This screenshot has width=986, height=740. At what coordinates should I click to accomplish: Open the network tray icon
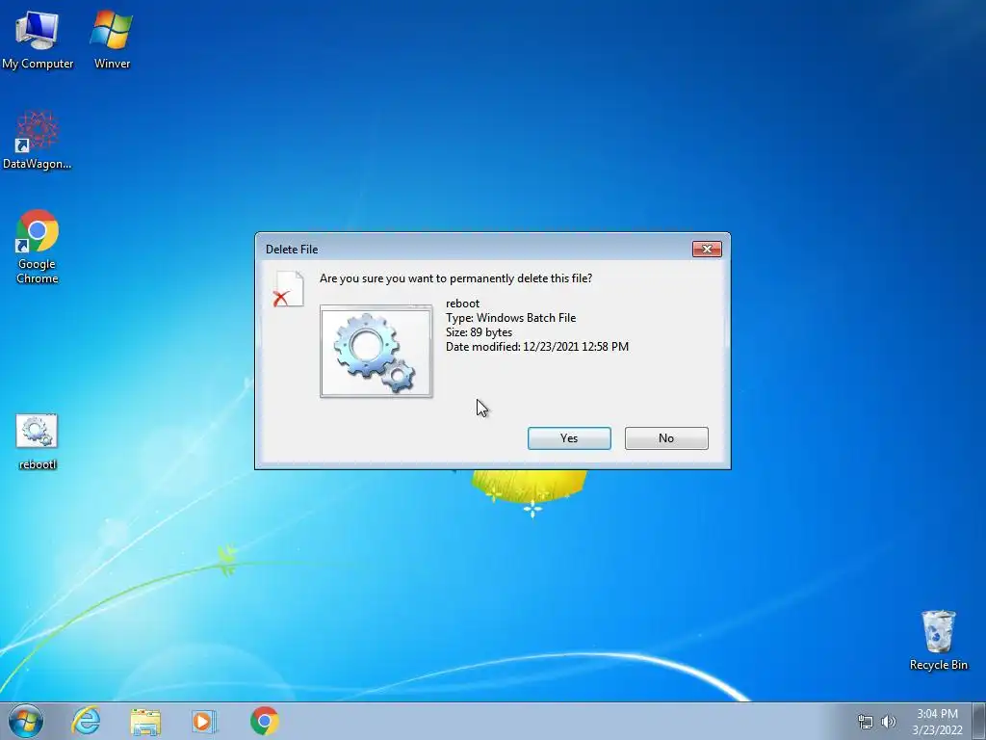(x=866, y=722)
